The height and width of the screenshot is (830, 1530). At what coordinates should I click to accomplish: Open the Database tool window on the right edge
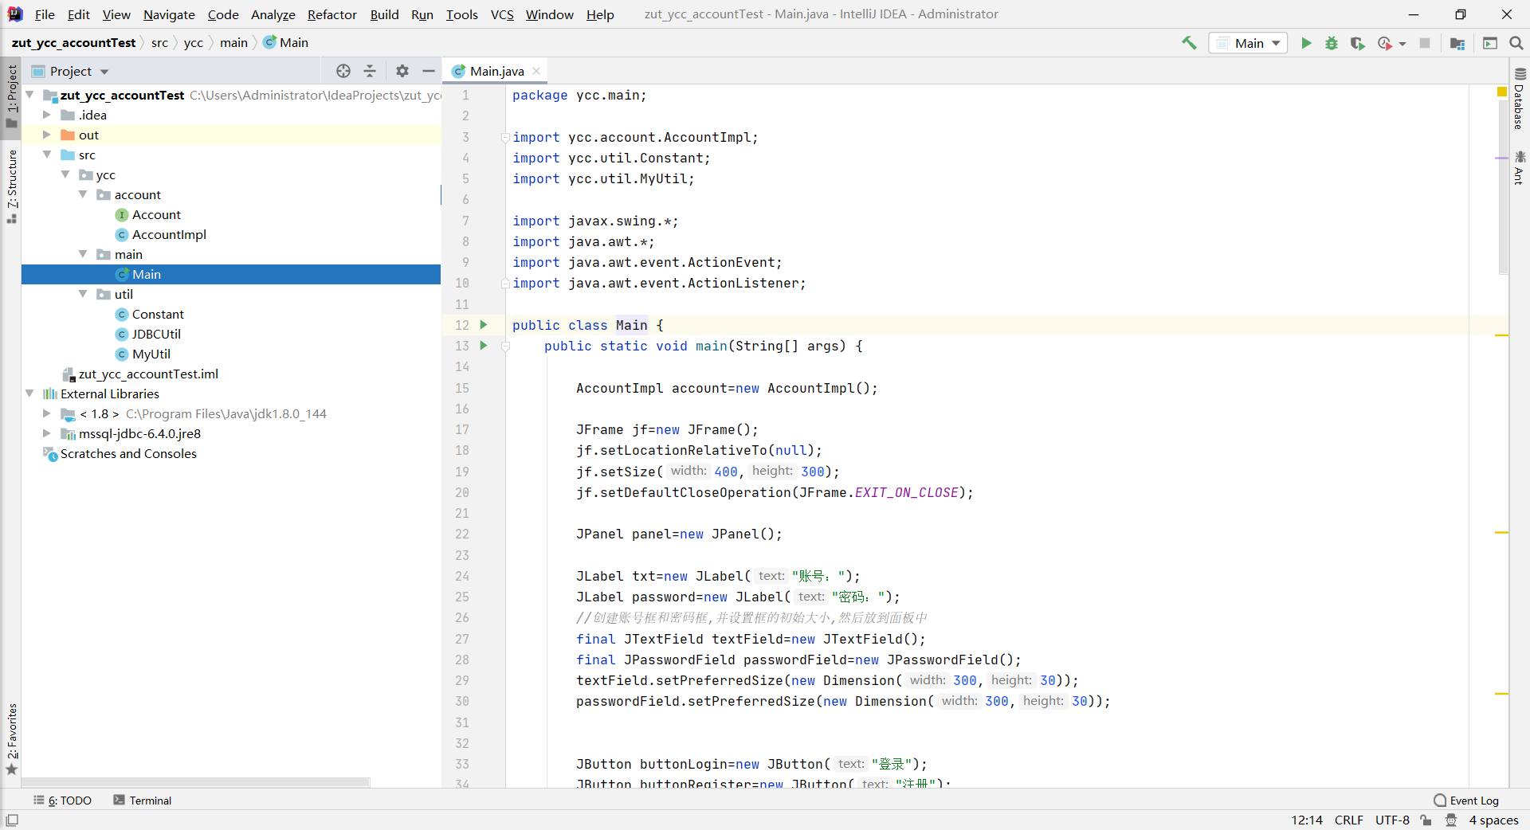coord(1519,98)
